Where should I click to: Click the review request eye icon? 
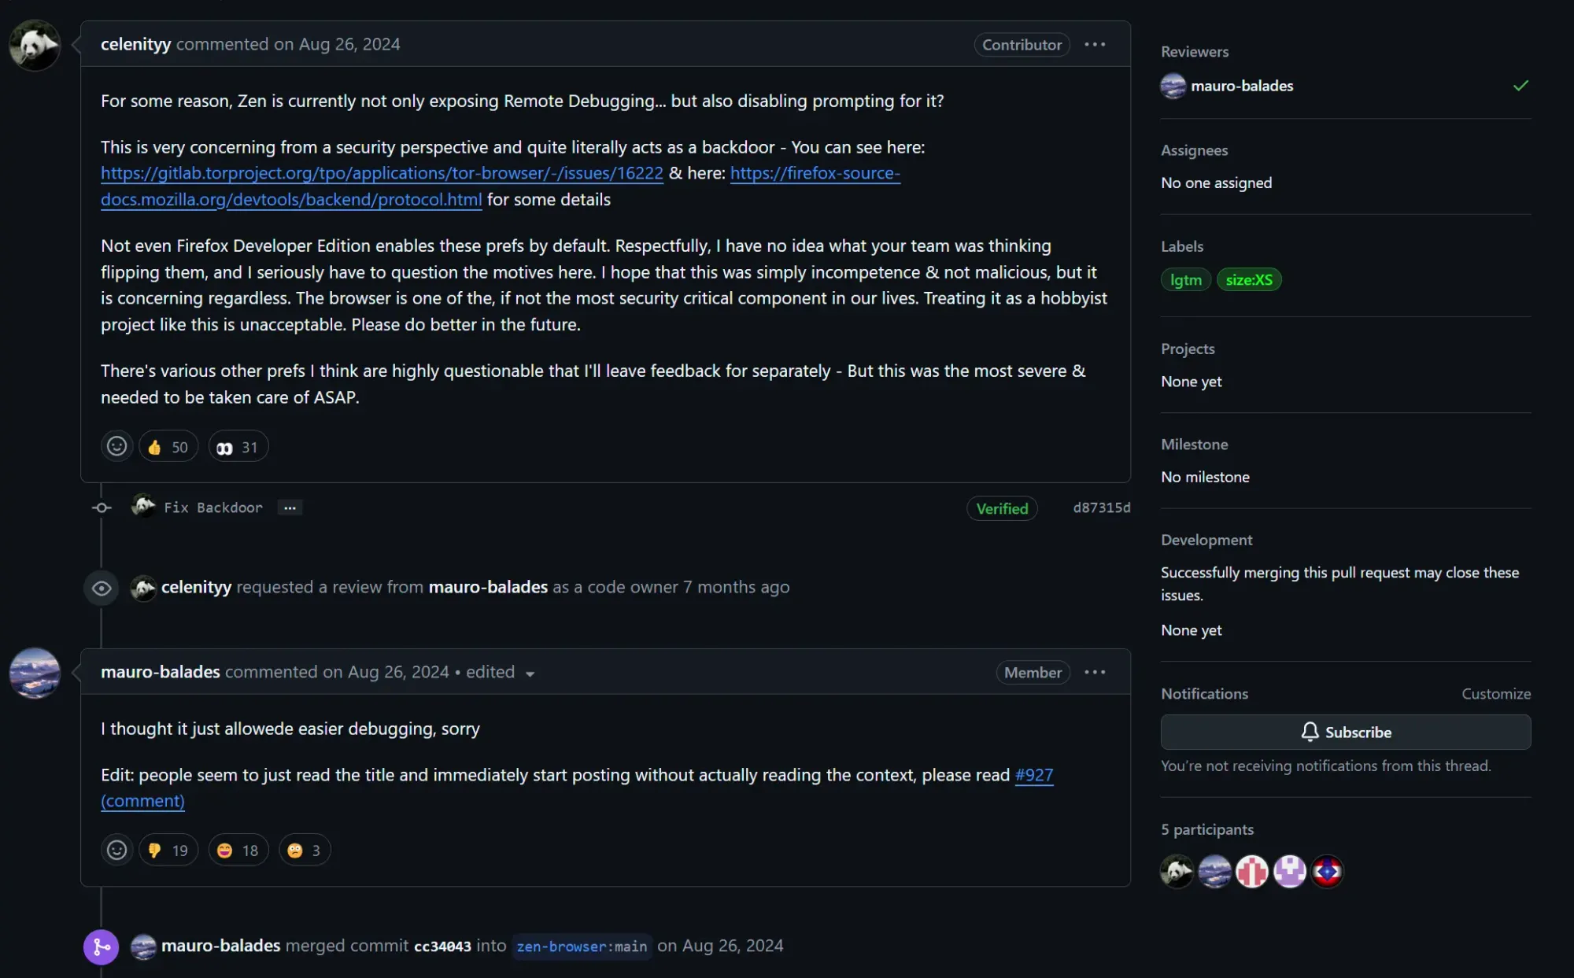point(102,588)
